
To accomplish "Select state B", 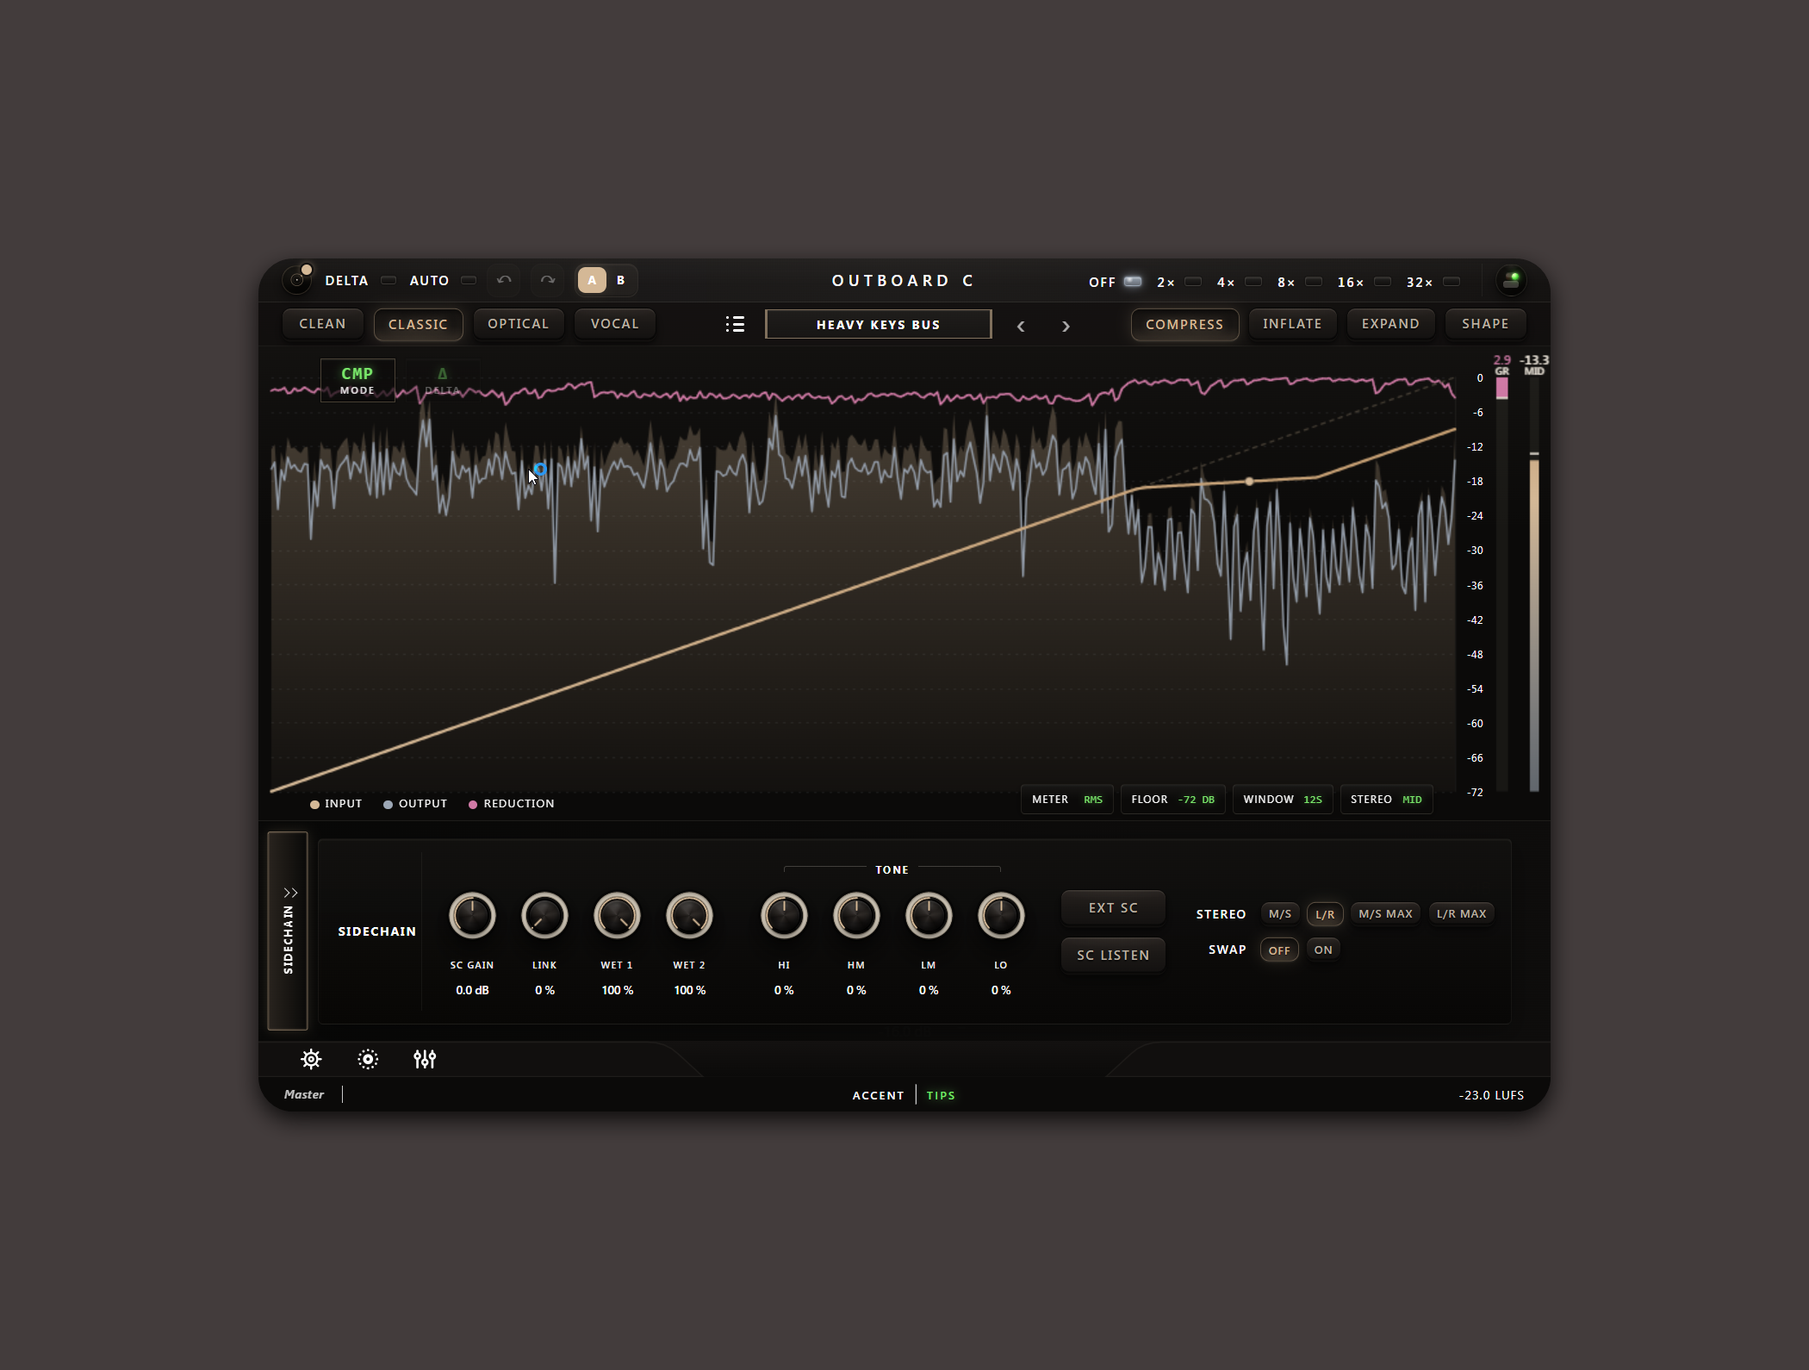I will coord(620,280).
